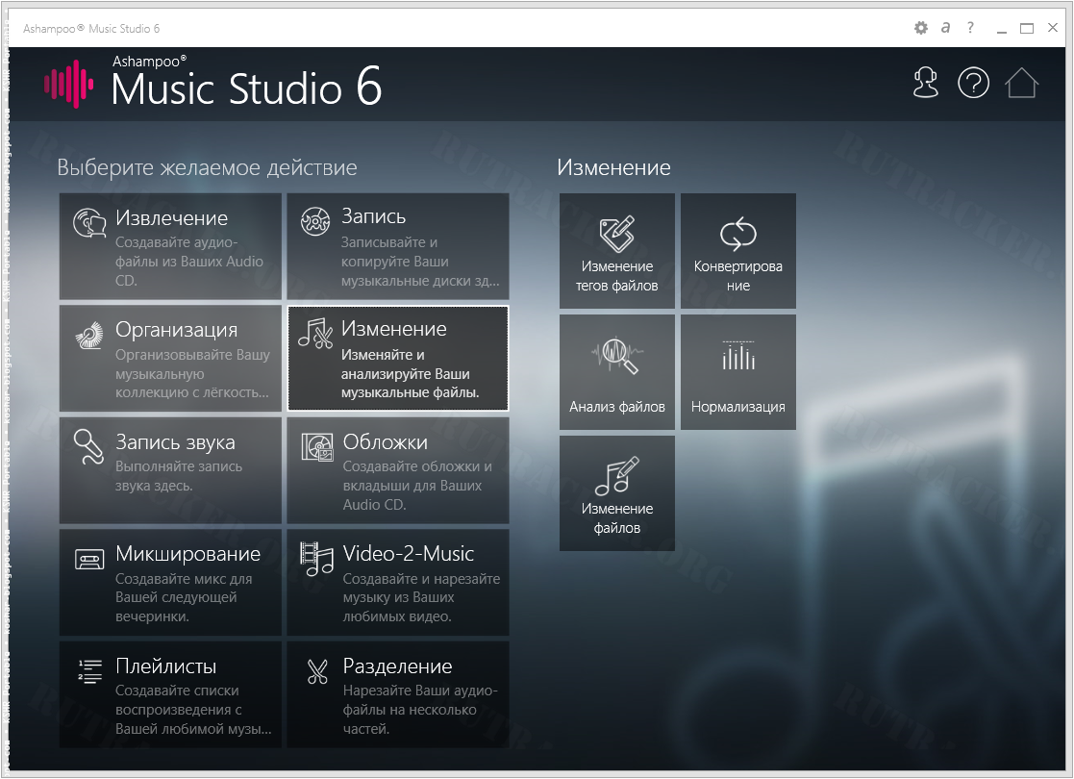Open settings gear in title bar
The height and width of the screenshot is (779, 1074).
tap(920, 29)
